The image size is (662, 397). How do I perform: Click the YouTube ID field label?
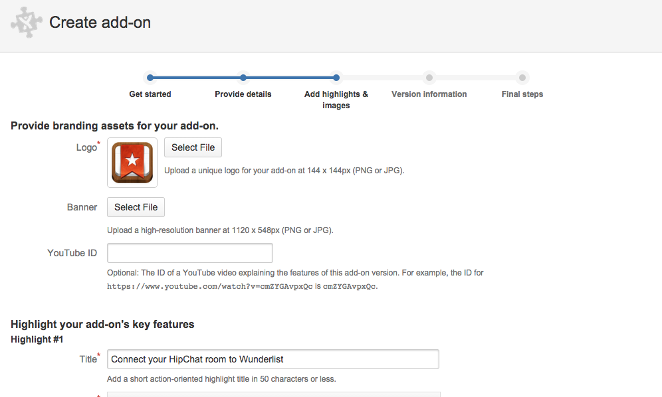72,253
